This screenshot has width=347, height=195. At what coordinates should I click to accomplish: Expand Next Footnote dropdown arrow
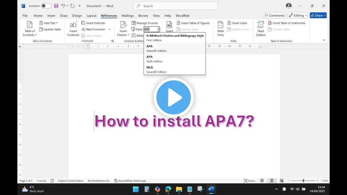tap(110, 29)
